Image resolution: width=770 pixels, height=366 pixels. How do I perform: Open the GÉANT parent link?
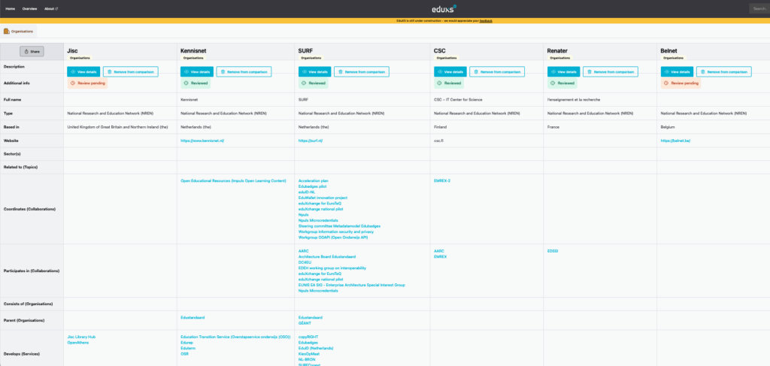(x=305, y=323)
